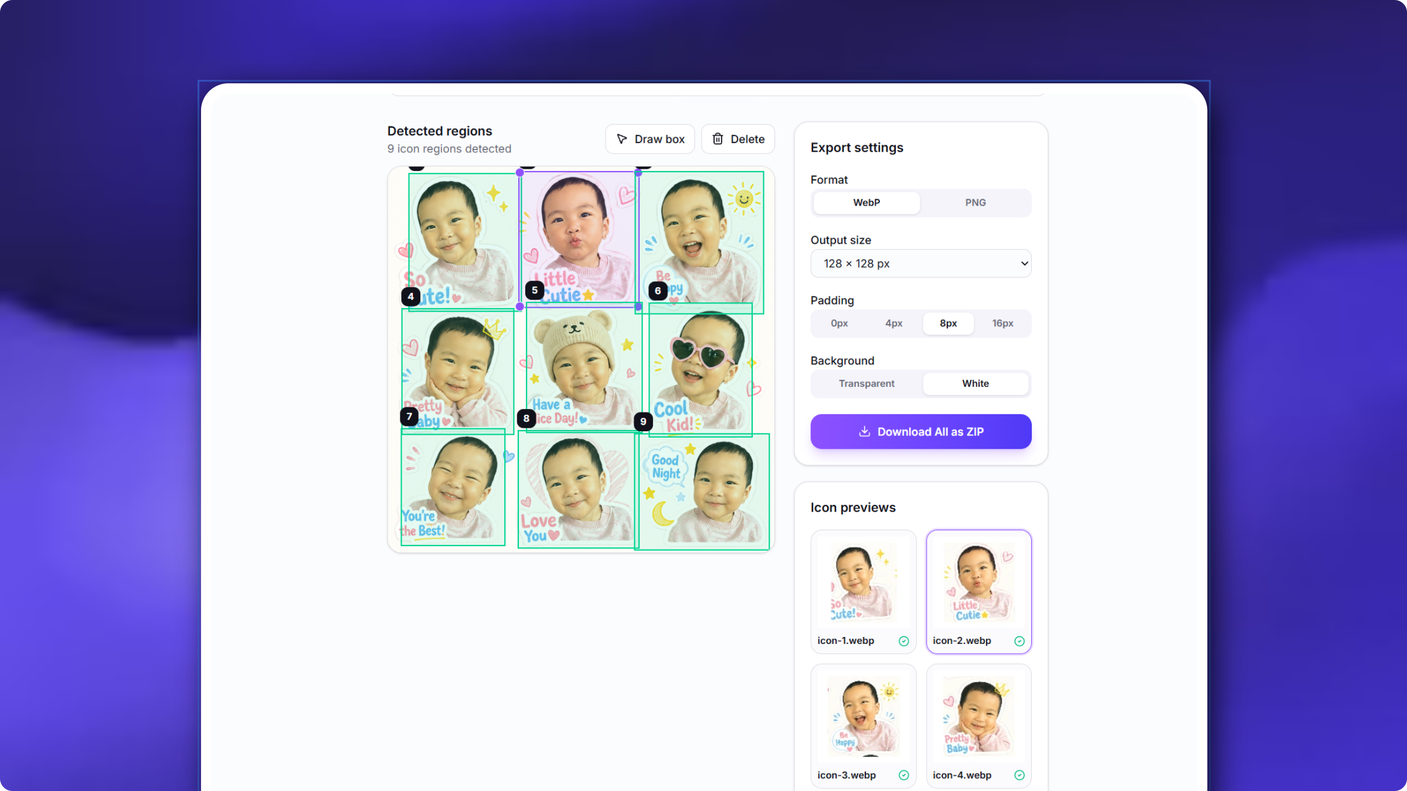Screen dimensions: 1407x791
Task: Click region badge number 5
Action: pos(534,290)
